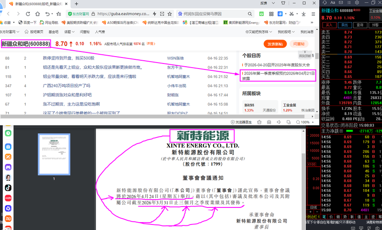The height and width of the screenshot is (230, 382).
Task: Select the 势 tab in stock panel
Action: [345, 217]
